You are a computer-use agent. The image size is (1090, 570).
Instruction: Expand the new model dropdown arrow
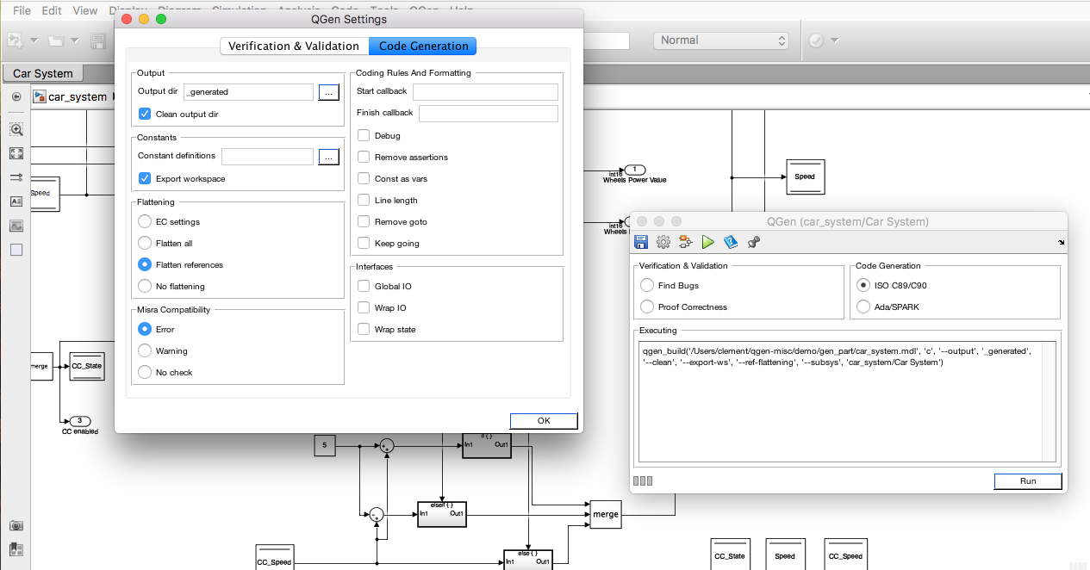(x=34, y=40)
